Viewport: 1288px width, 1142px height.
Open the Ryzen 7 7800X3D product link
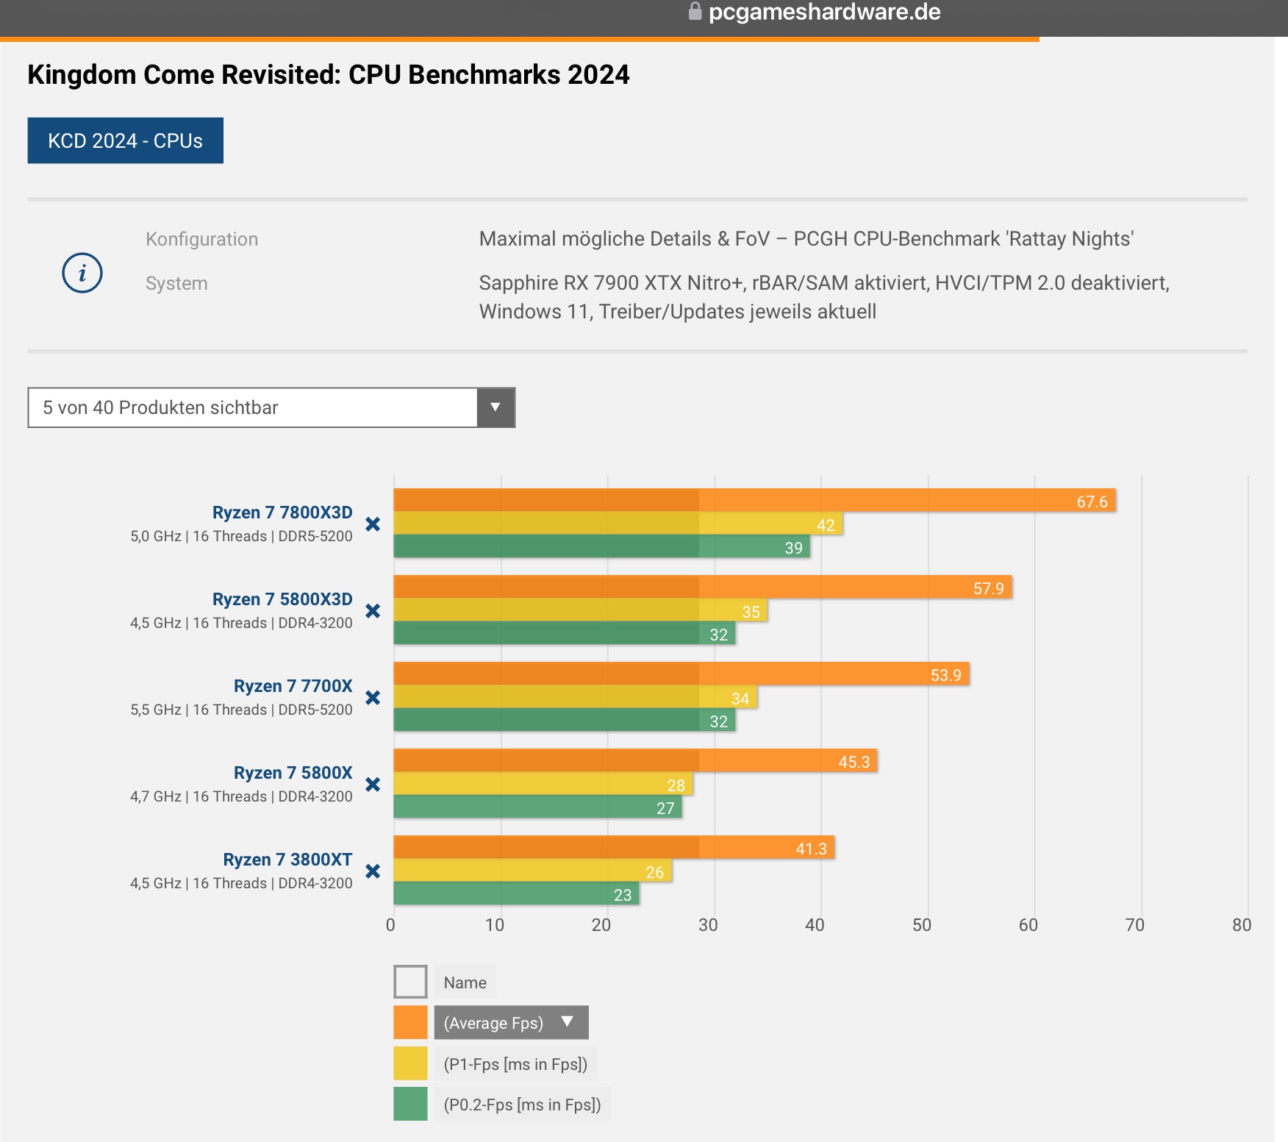coord(282,513)
